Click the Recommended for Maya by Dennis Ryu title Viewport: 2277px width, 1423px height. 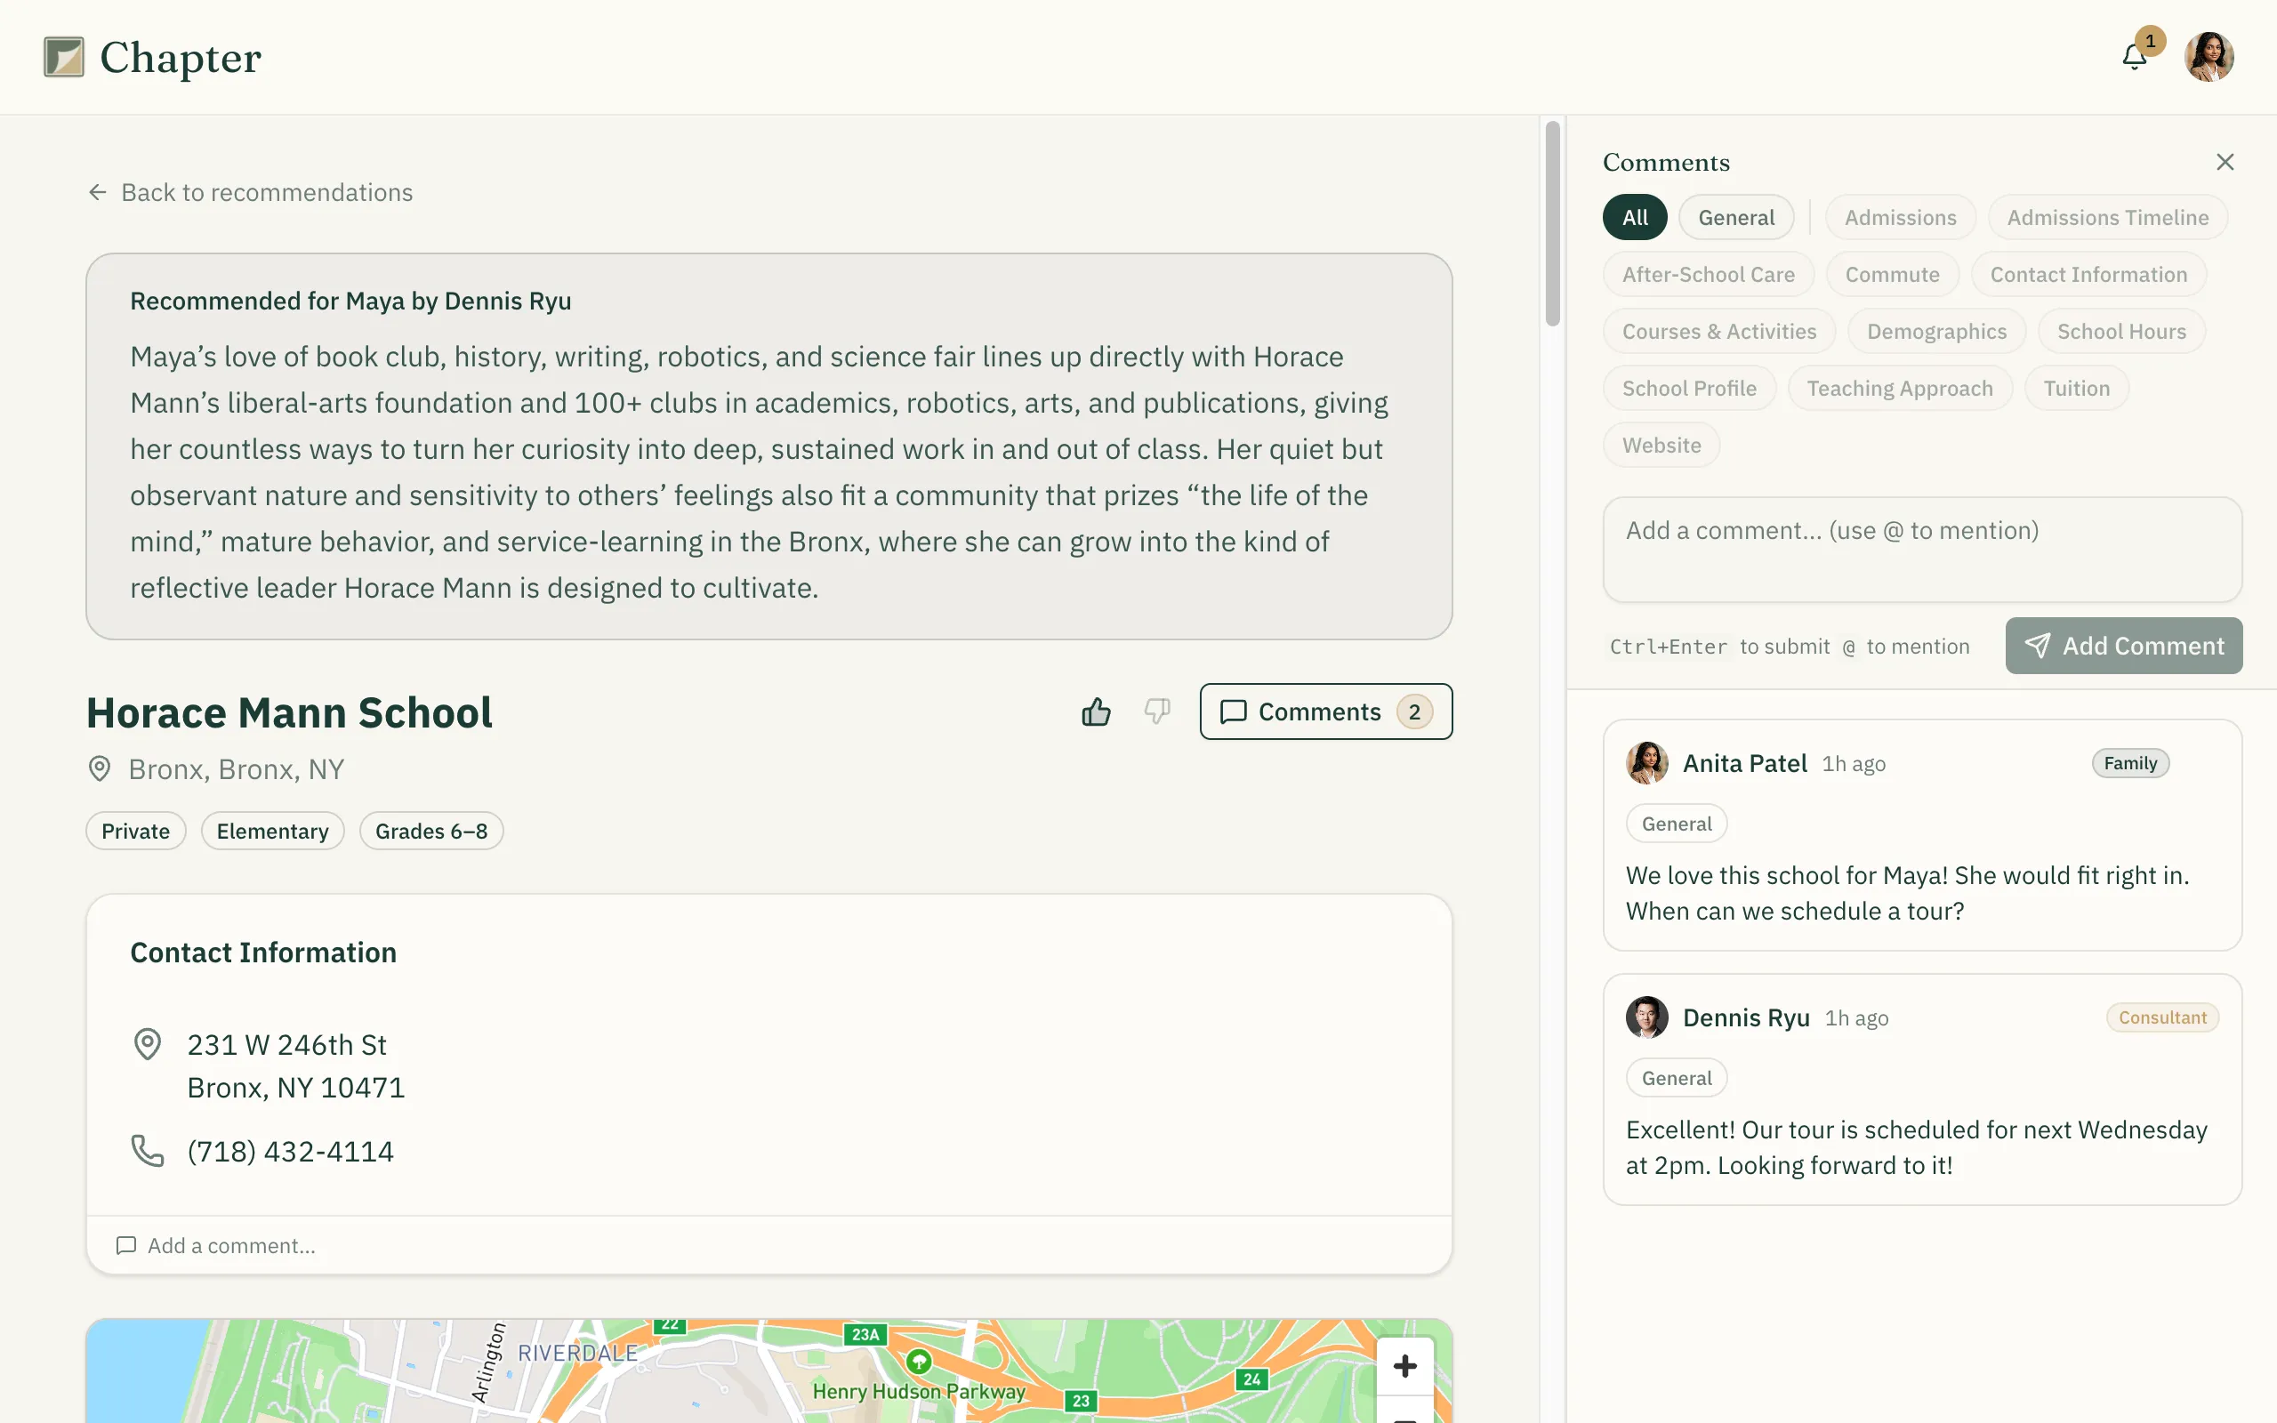click(350, 301)
